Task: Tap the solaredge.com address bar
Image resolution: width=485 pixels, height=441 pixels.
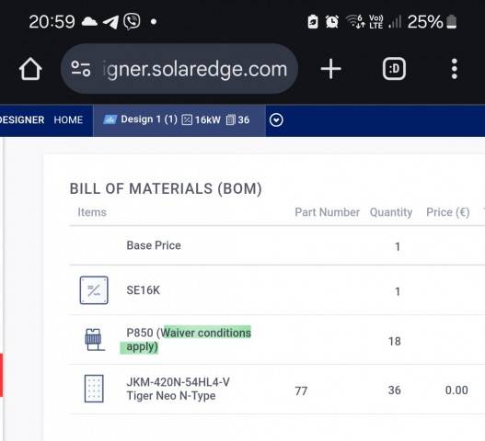Action: (179, 69)
